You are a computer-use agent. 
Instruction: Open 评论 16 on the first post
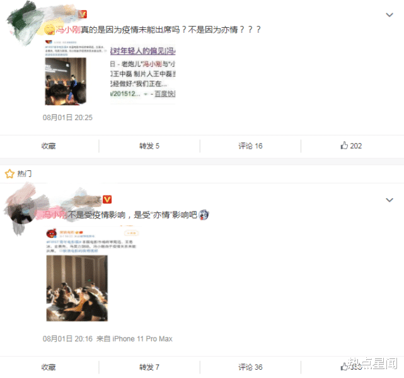tap(250, 146)
